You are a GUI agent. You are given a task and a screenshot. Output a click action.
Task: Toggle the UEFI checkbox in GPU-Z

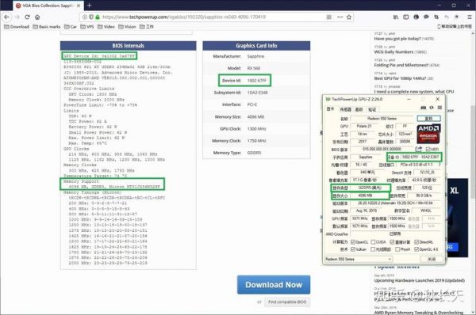(x=428, y=149)
